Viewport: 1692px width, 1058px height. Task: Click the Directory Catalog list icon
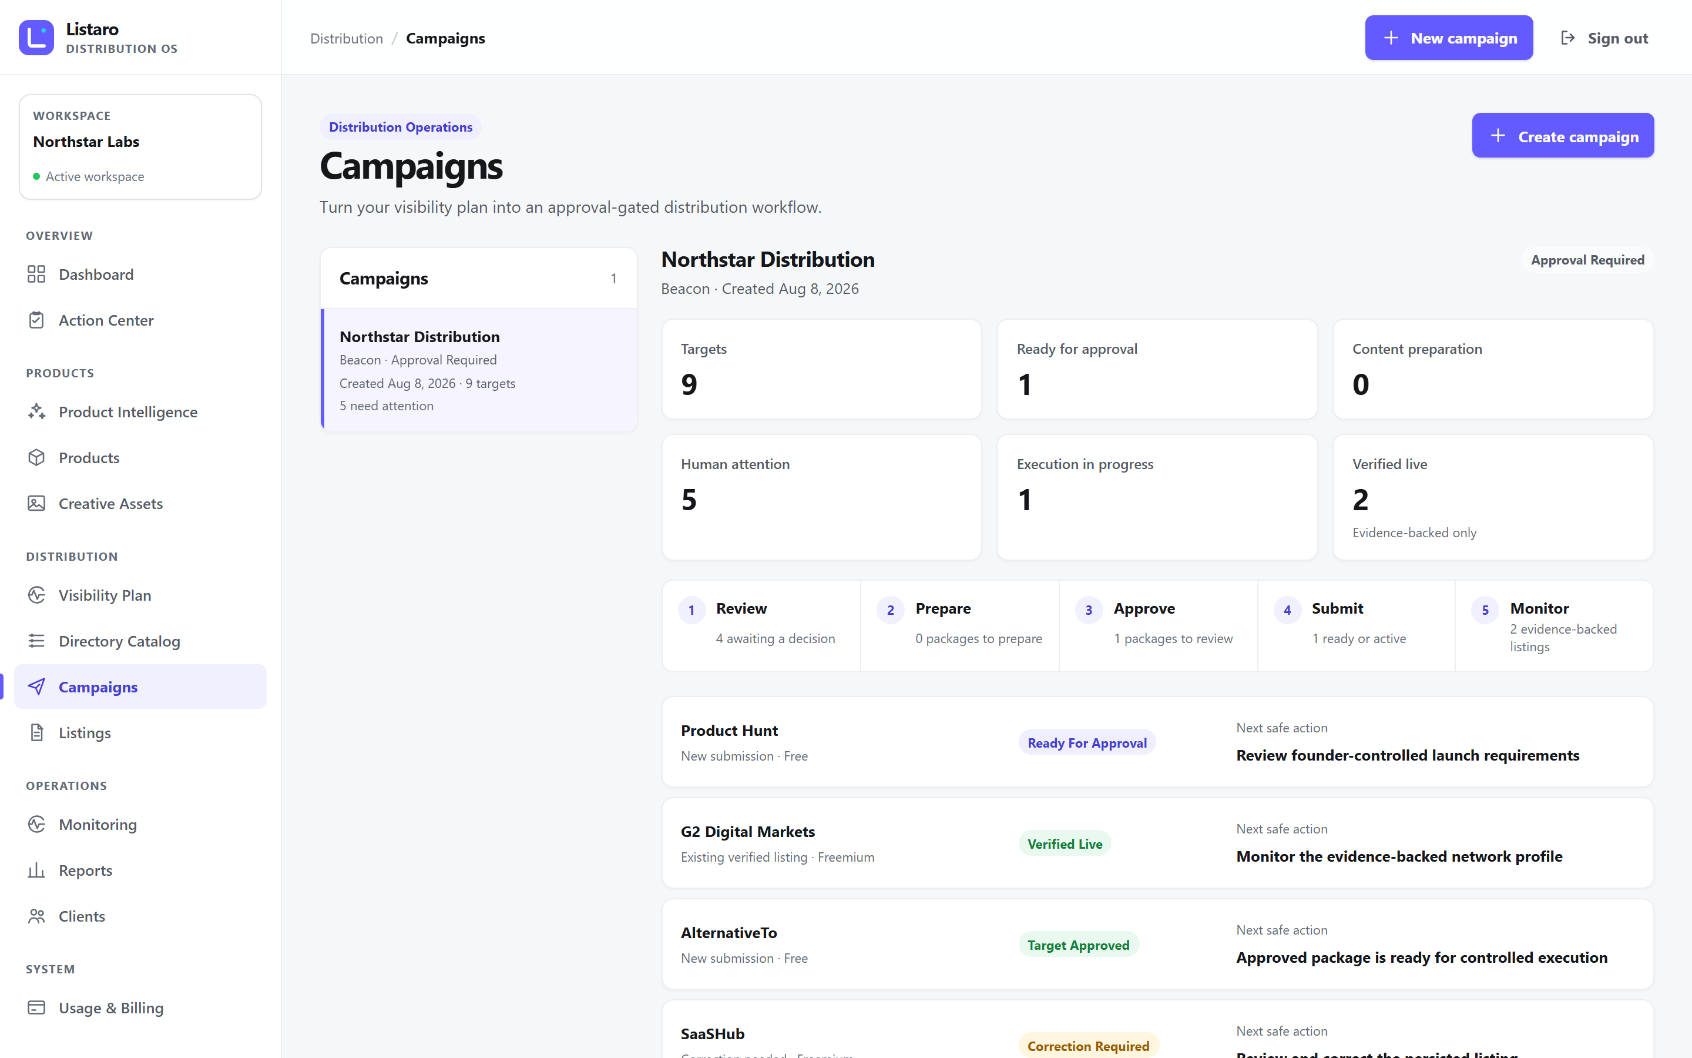point(36,641)
